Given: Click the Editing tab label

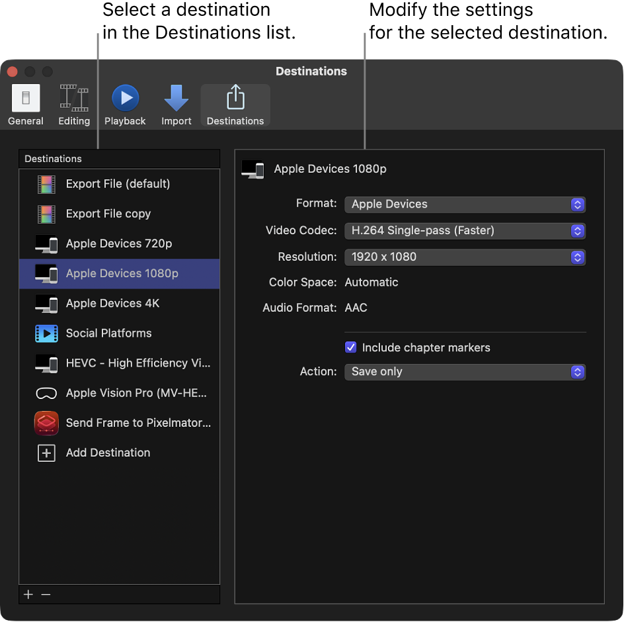Looking at the screenshot, I should click(x=74, y=121).
